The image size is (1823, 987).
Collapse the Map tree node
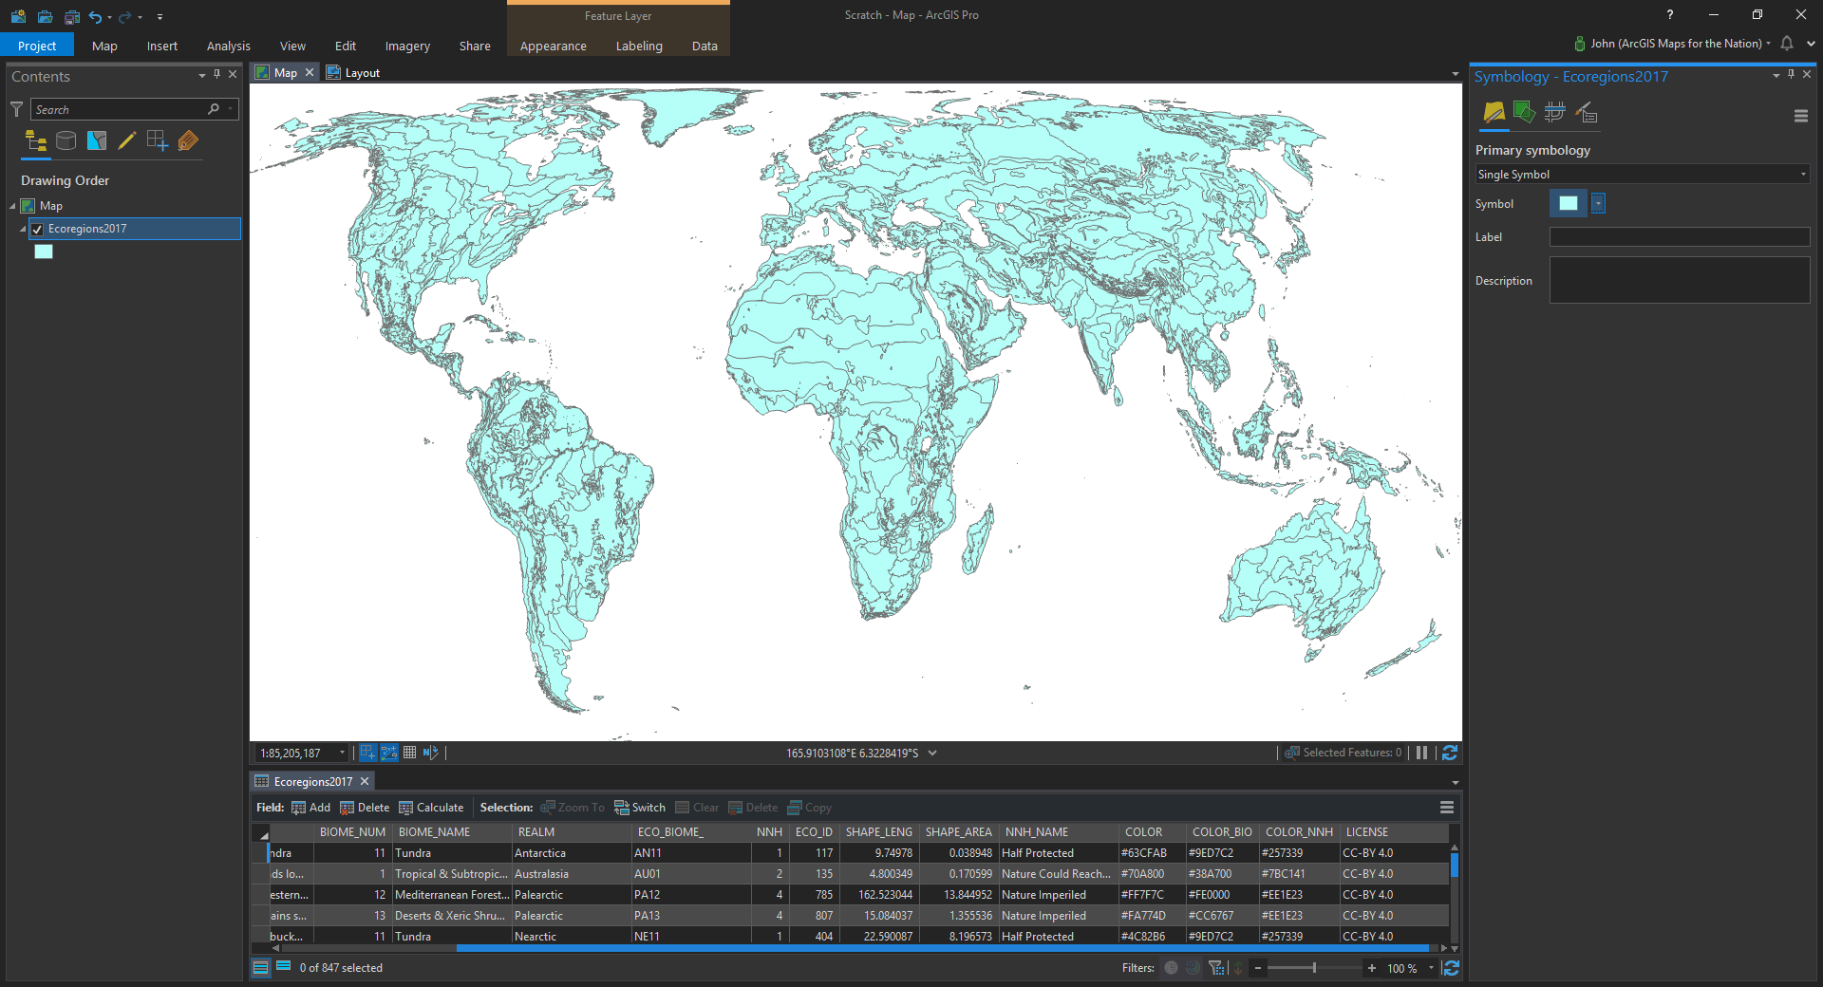tap(13, 206)
